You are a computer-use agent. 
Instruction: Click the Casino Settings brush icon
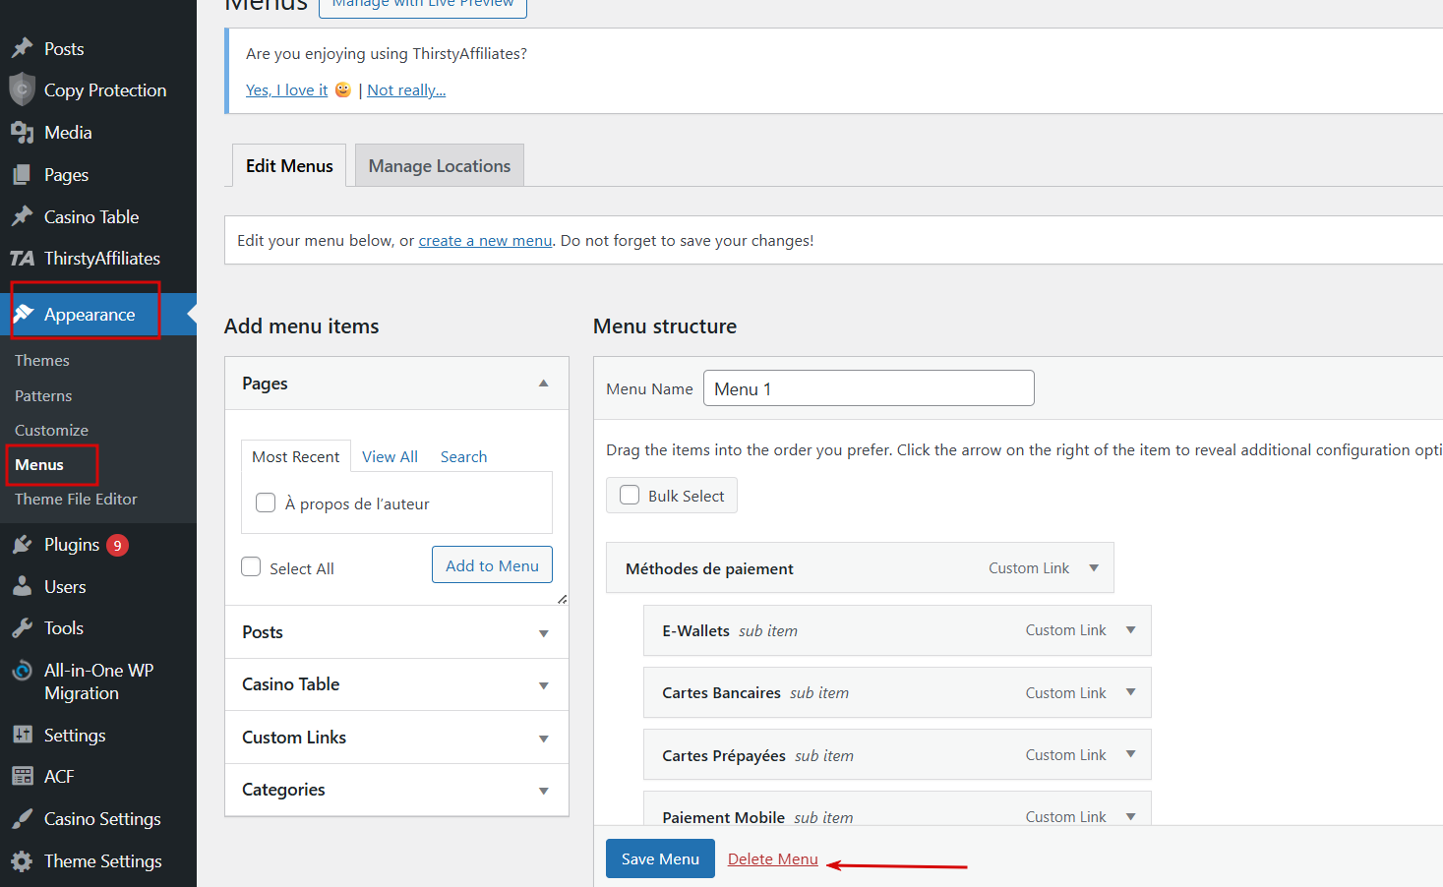[22, 819]
